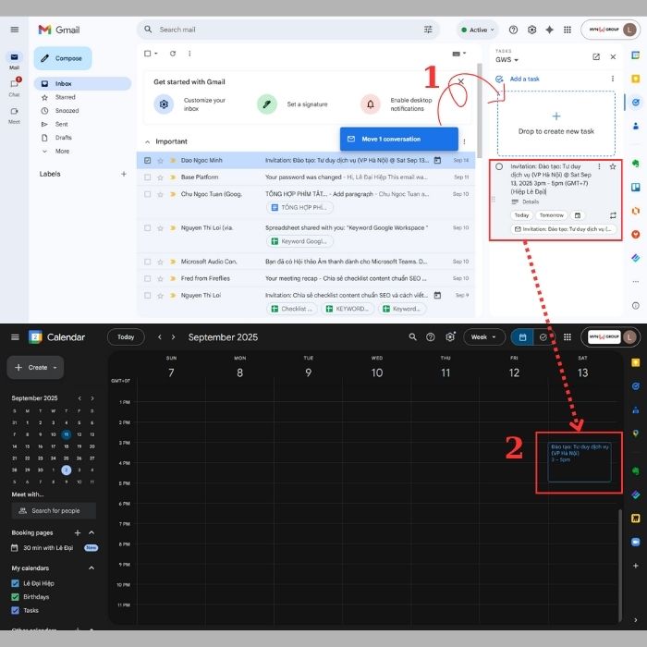Set repeat on the invitation task
647x647 pixels.
[x=613, y=215]
